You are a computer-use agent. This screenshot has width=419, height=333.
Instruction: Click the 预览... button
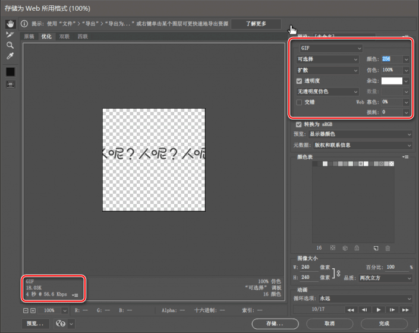[x=35, y=323]
